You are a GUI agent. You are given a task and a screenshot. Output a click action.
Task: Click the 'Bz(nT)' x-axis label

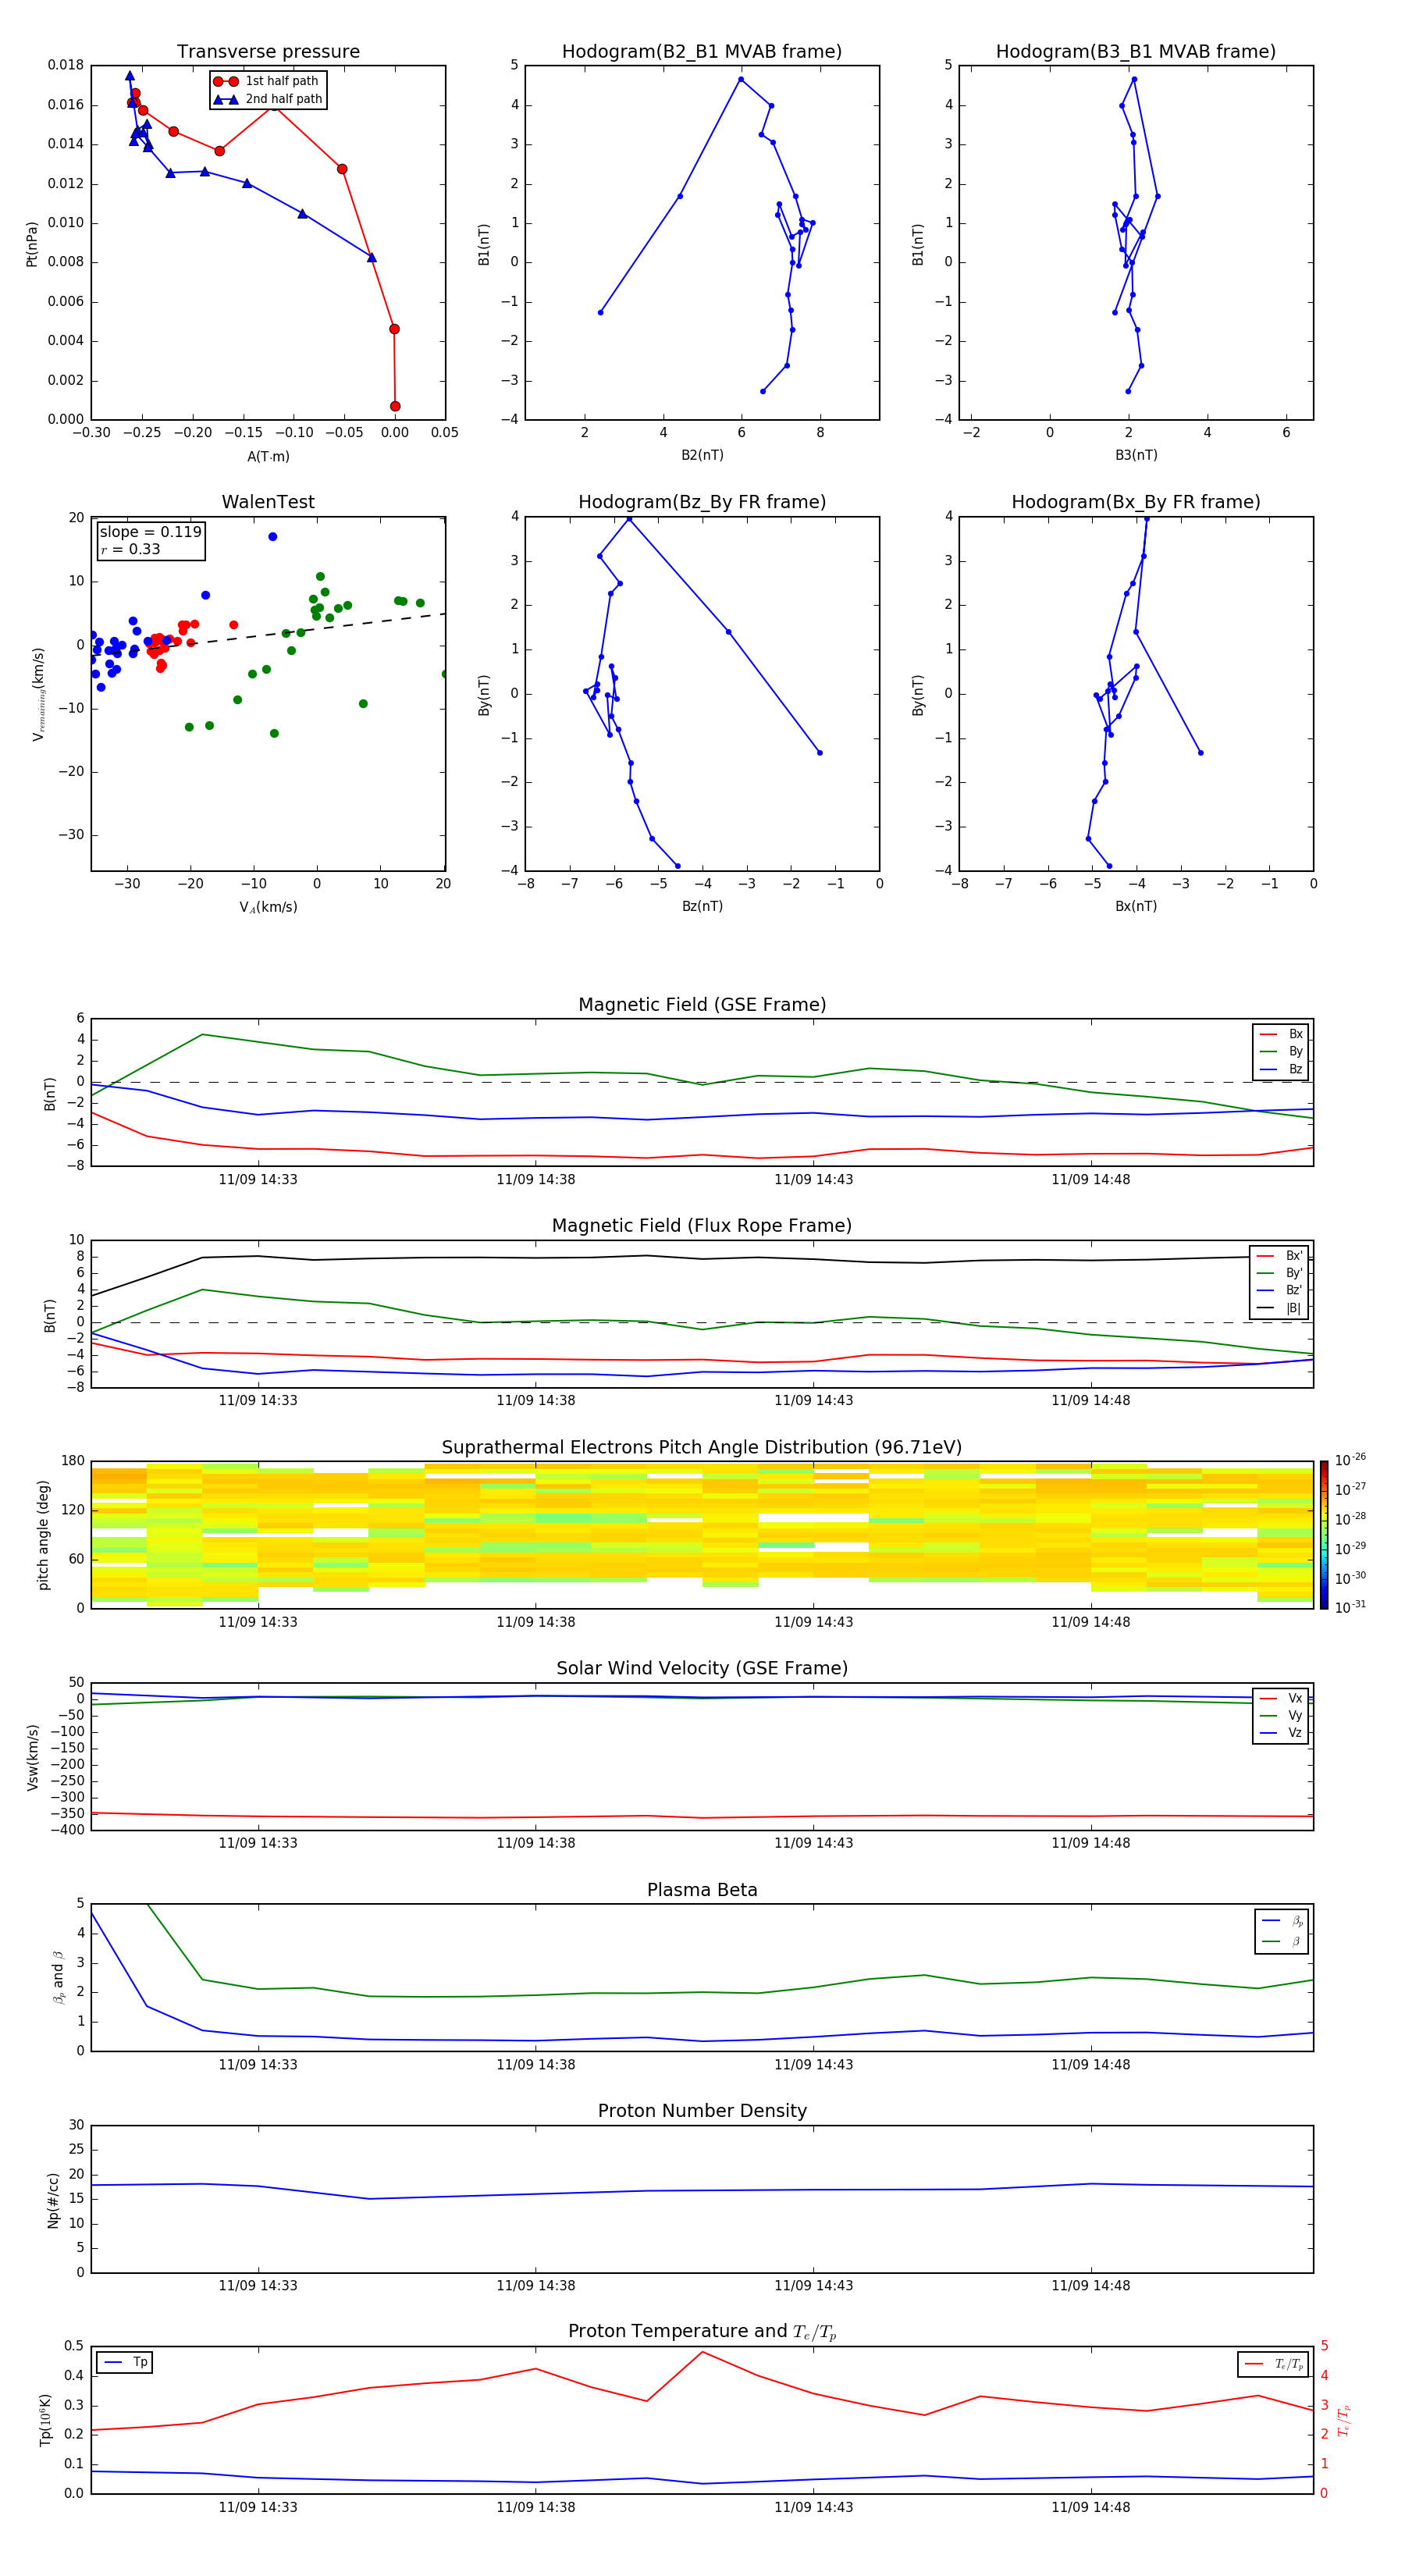(x=702, y=906)
